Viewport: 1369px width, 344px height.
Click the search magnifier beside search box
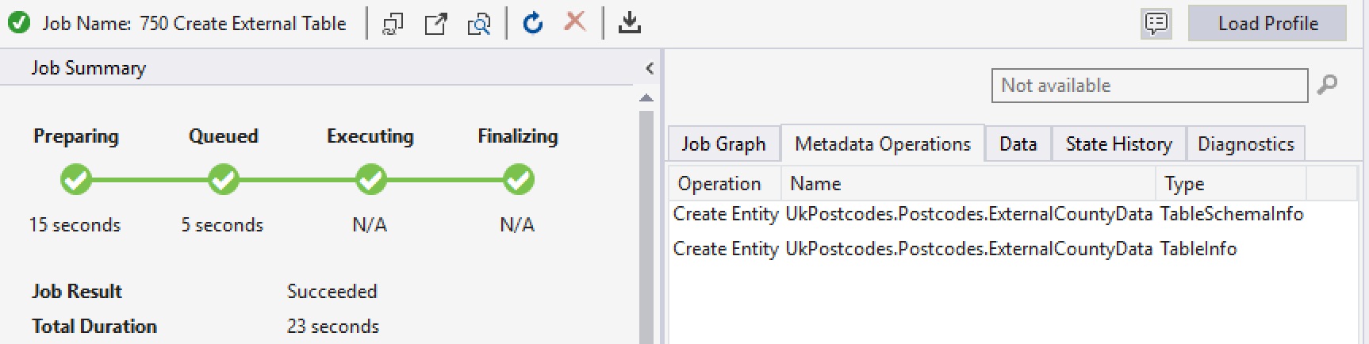click(1327, 85)
